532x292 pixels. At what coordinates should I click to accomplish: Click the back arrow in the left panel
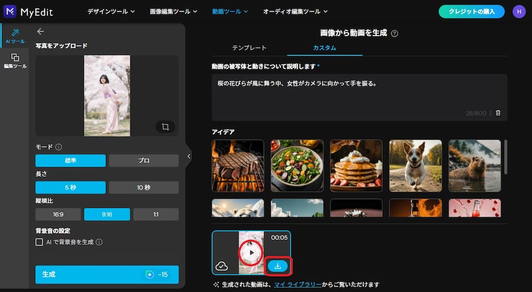(x=41, y=32)
